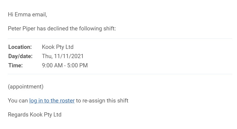Select the "5:00 PM" end time
The width and height of the screenshot is (237, 129).
[x=77, y=66]
